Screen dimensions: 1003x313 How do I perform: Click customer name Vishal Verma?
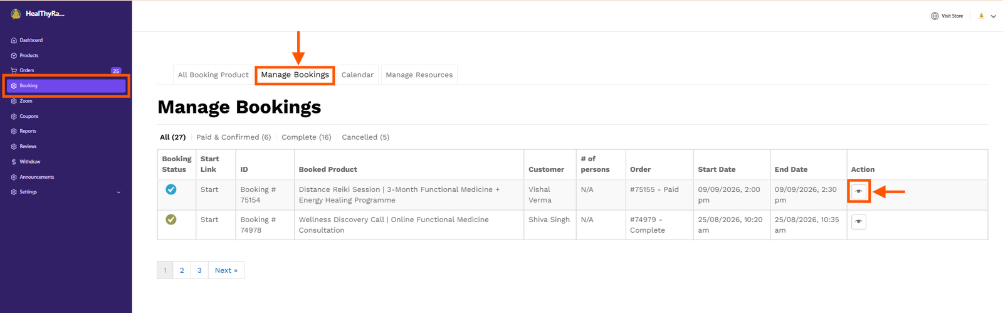coord(540,194)
